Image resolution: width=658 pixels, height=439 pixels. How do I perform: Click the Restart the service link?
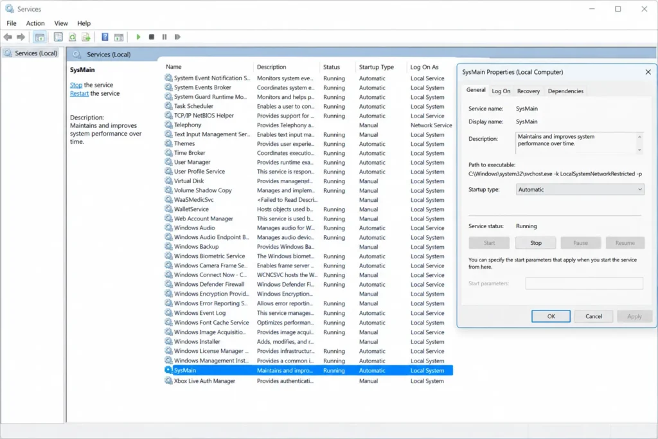tap(79, 94)
